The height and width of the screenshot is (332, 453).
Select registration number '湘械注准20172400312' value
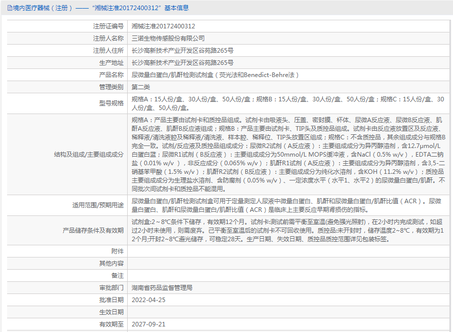(163, 26)
